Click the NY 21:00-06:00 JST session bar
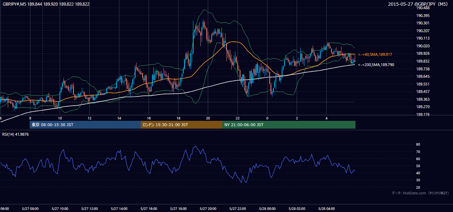Screen dimensions: 453x212 click(x=289, y=125)
